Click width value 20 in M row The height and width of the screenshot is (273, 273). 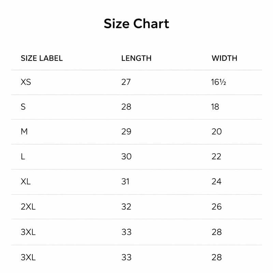[x=216, y=131]
